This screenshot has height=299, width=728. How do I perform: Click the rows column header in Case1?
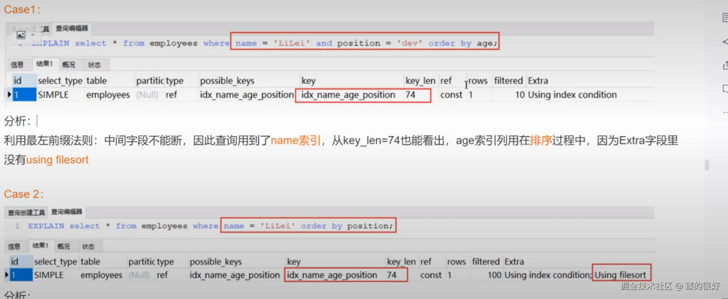coord(478,81)
